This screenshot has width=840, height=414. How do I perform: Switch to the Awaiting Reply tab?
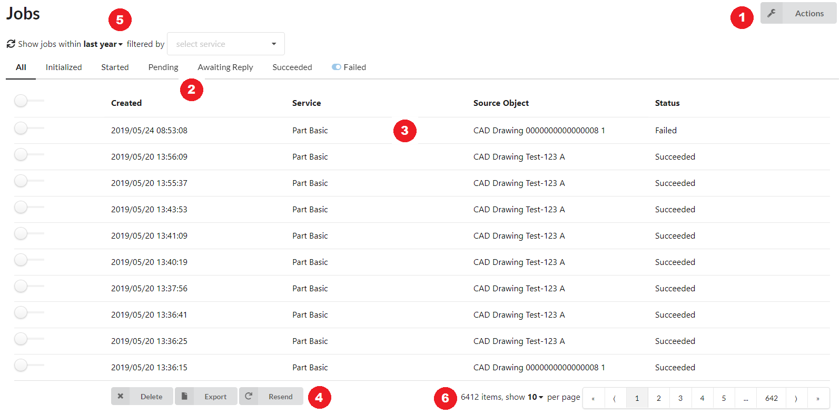(x=225, y=67)
